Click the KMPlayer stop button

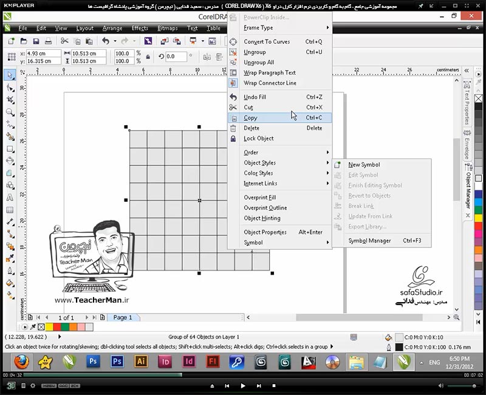tap(274, 386)
